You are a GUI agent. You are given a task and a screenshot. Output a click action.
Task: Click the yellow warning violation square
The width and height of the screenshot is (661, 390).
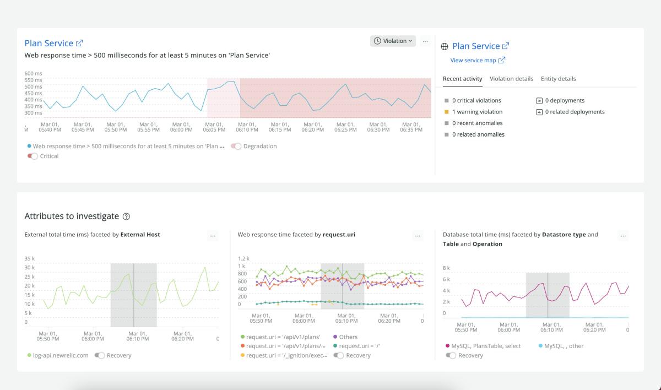[x=447, y=112]
